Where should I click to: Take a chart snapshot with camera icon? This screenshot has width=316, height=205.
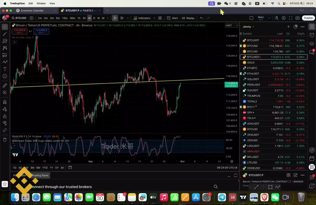pos(298,18)
